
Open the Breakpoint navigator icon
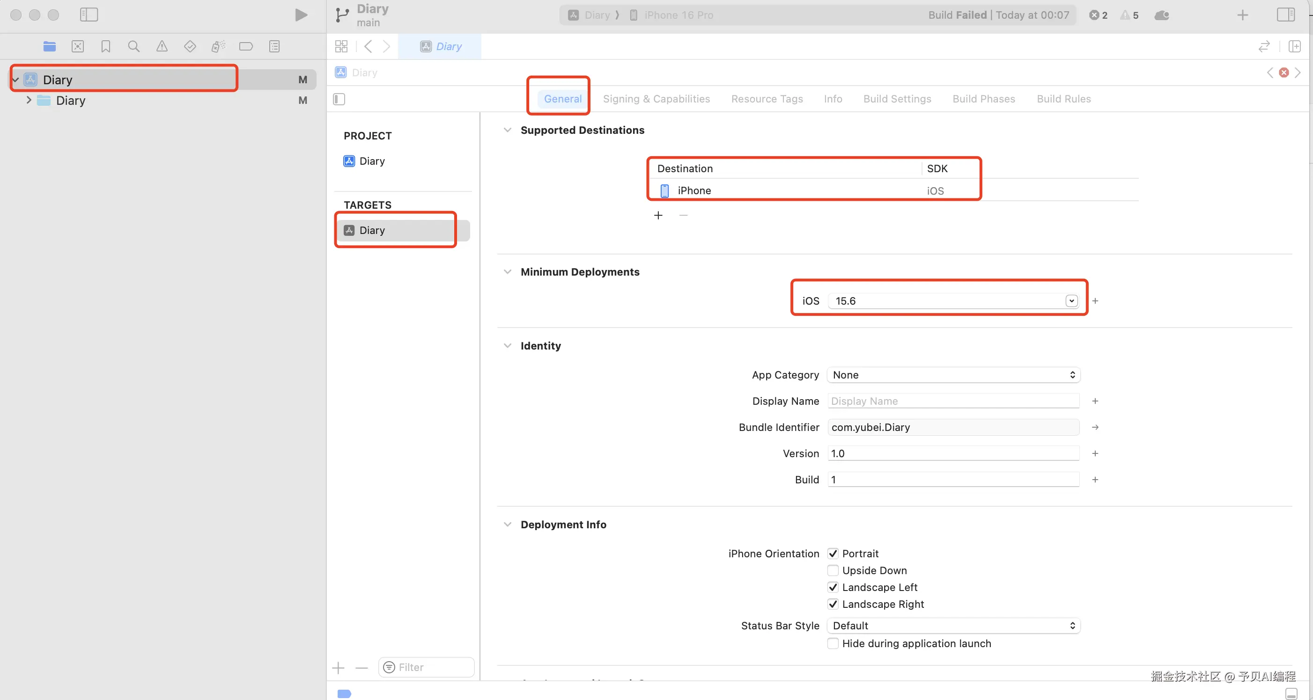pyautogui.click(x=246, y=46)
